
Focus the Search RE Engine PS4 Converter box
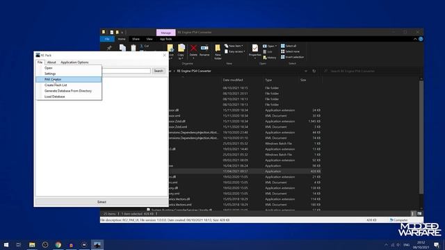[x=371, y=71]
